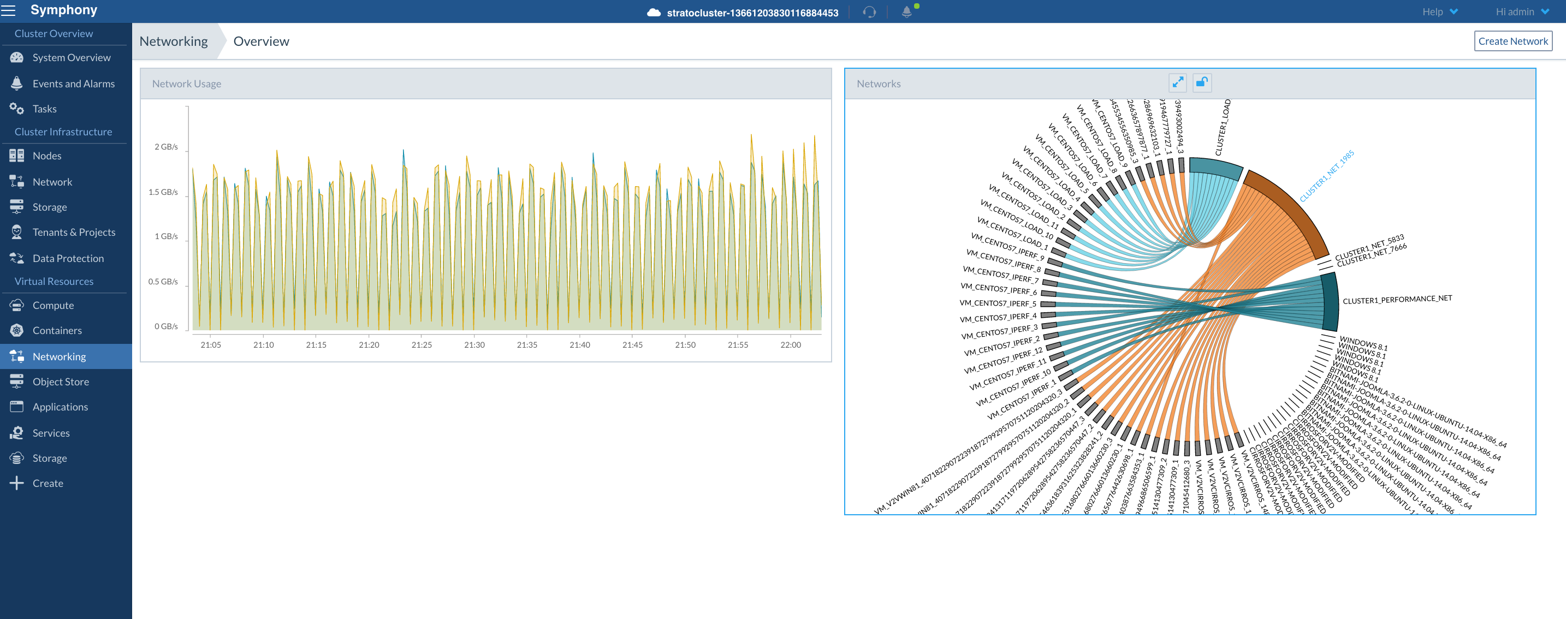Screen dimensions: 1566x619
Task: Expand Networks chord diagram to fullscreen
Action: point(1178,82)
